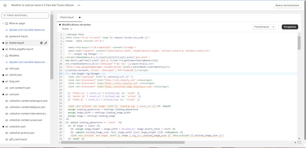Click the Enregistrer button
The width and height of the screenshot is (306, 148).
(290, 27)
